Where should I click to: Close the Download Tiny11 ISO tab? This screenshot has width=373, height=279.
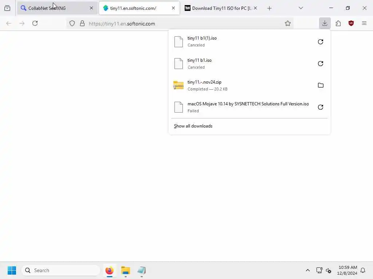point(255,8)
